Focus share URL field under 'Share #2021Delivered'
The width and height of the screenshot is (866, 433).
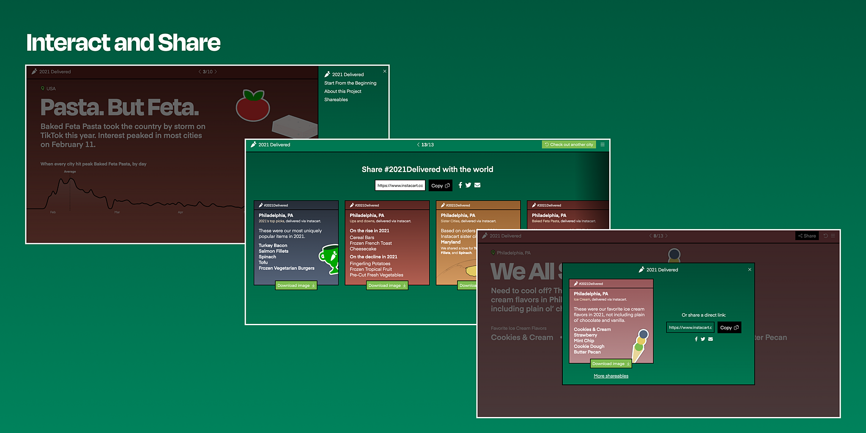(x=400, y=185)
